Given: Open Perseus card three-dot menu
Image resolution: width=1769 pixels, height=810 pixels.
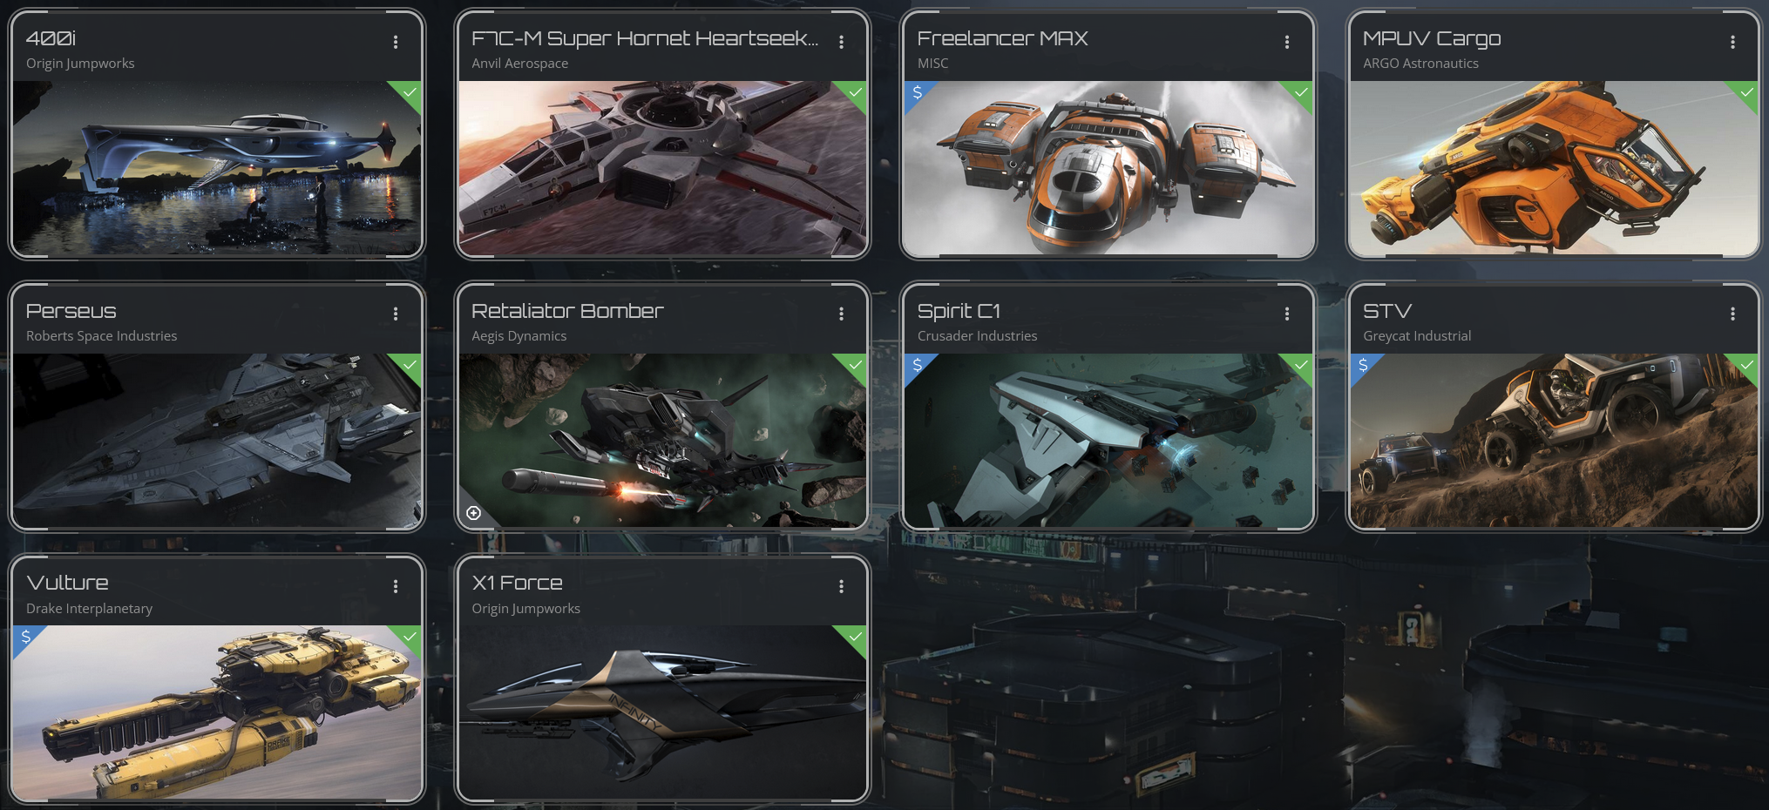Looking at the screenshot, I should tap(396, 314).
